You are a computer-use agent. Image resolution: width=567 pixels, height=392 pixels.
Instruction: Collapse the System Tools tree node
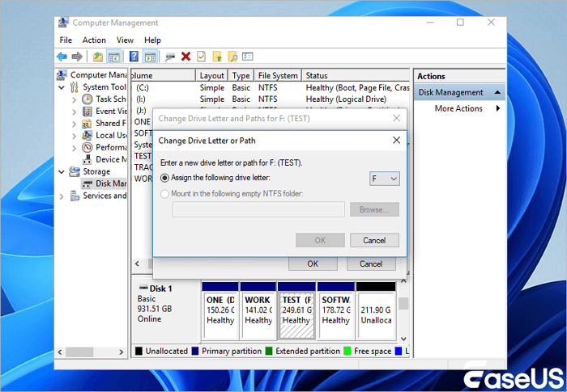pos(62,87)
